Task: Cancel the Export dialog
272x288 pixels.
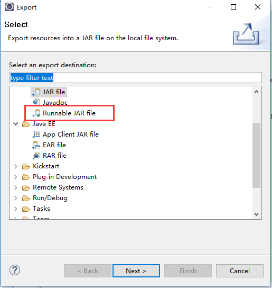Action: click(x=240, y=271)
